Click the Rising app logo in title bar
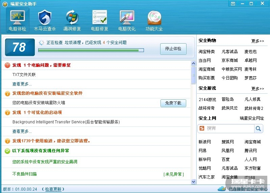Viewport: 270px width, 193px height. coord(5,4)
